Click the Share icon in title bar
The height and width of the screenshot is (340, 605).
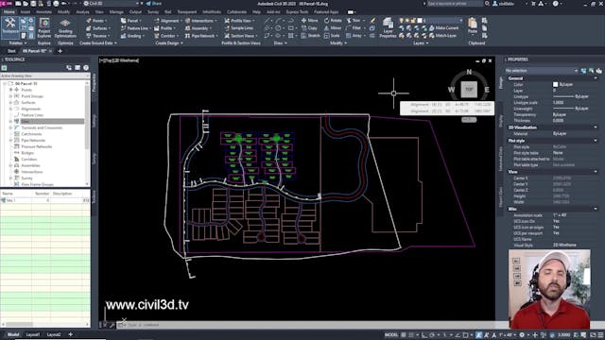[154, 4]
